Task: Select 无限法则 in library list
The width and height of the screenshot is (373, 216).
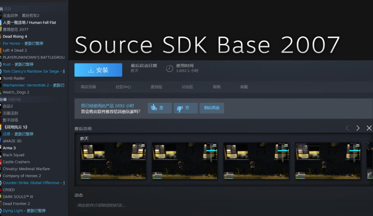Action: 10,113
